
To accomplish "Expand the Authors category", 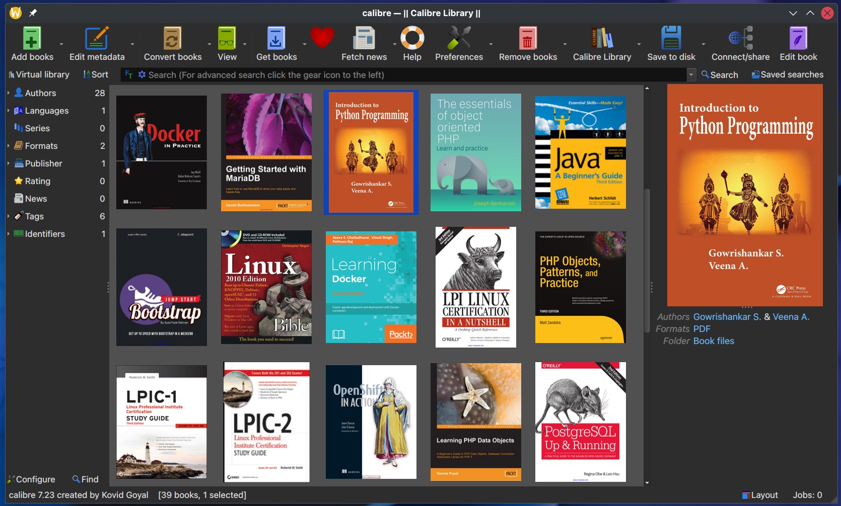I will pyautogui.click(x=9, y=93).
